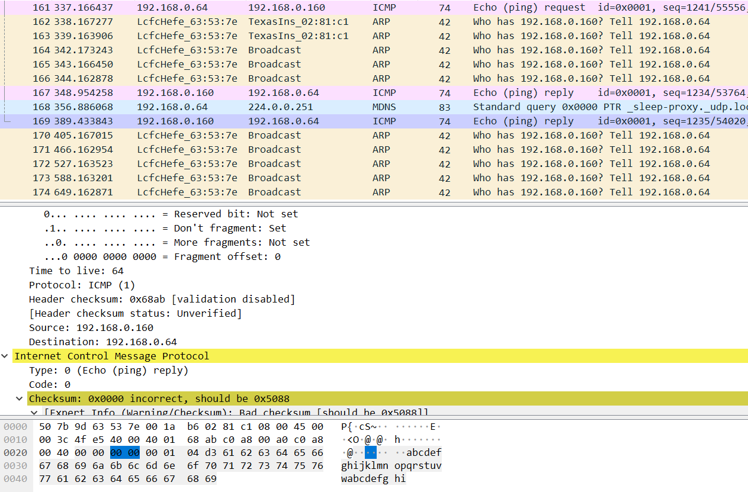748x492 pixels.
Task: Select the Header checksum: 0x68ab field
Action: coord(162,299)
